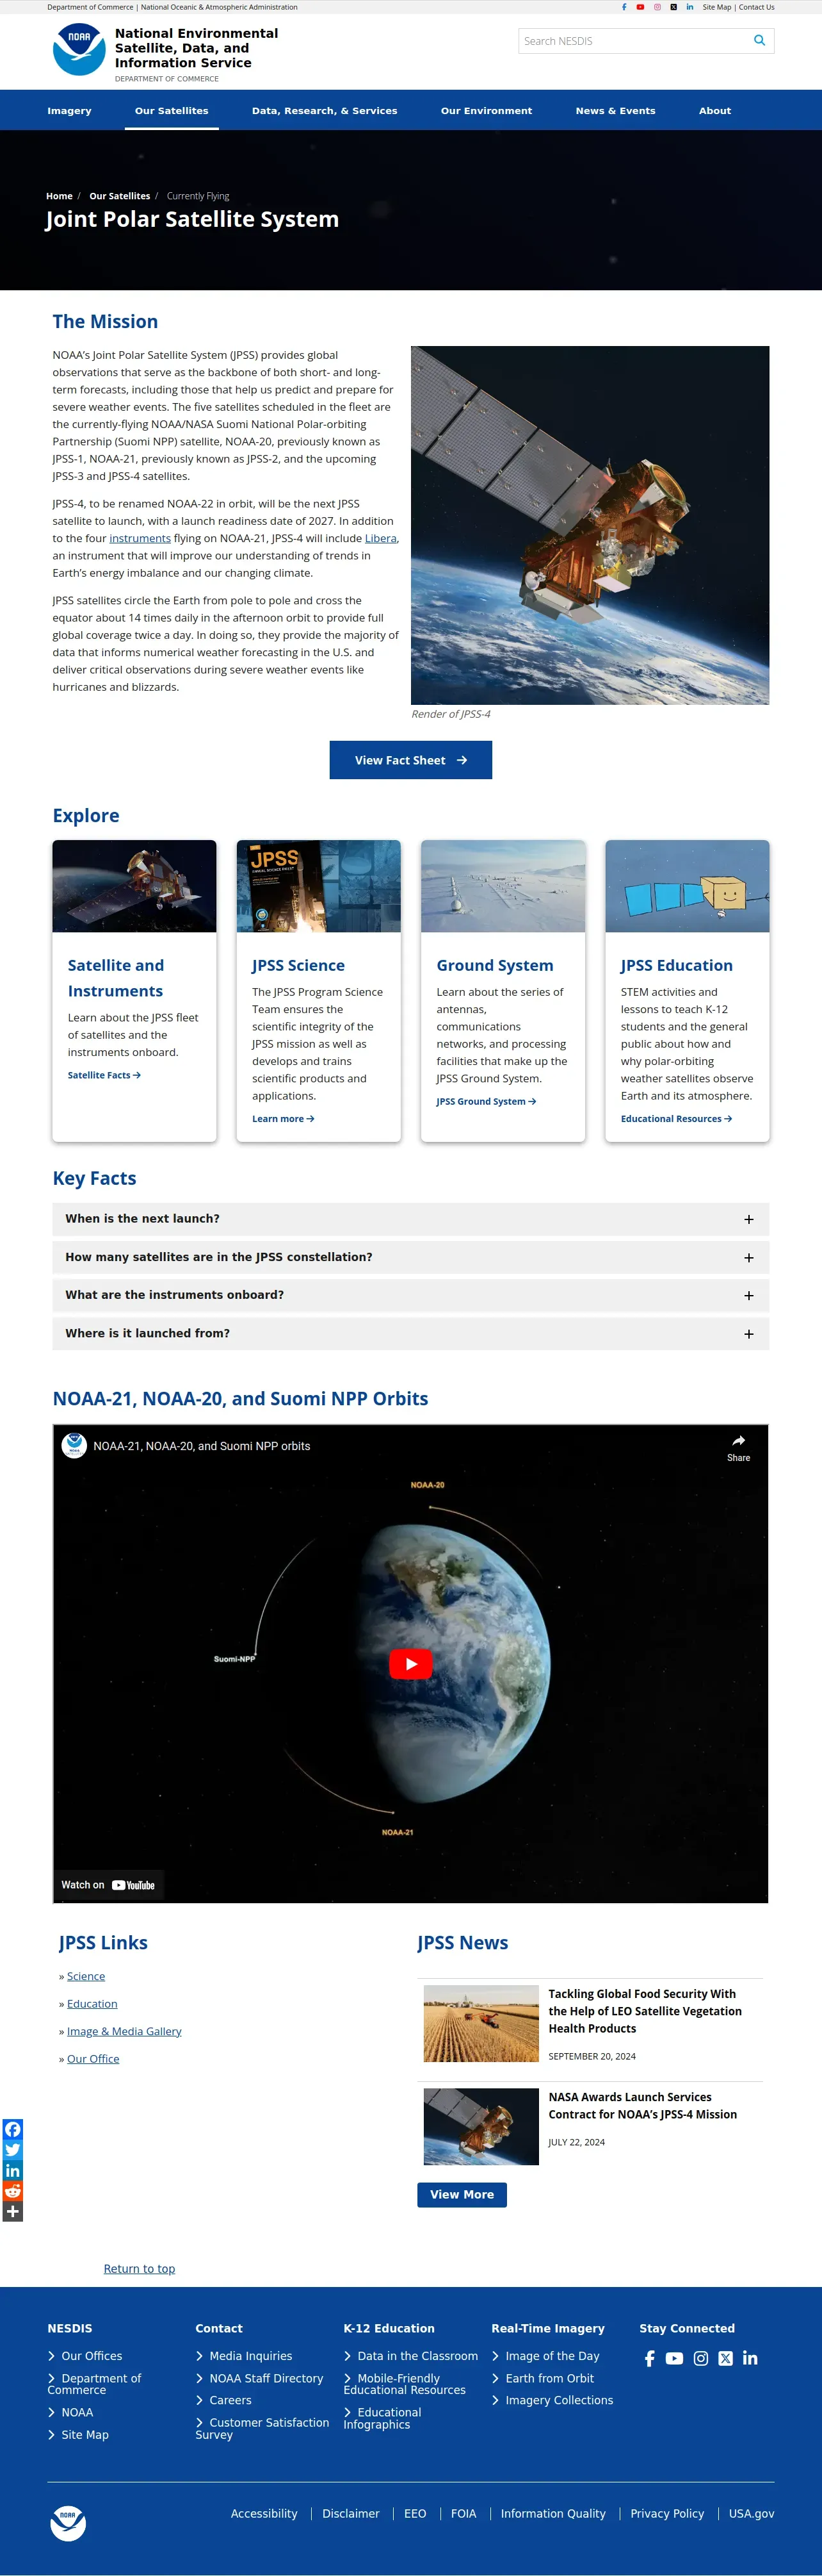This screenshot has height=2576, width=822.
Task: Expand 'When is the next launch?' accordion
Action: (x=410, y=1219)
